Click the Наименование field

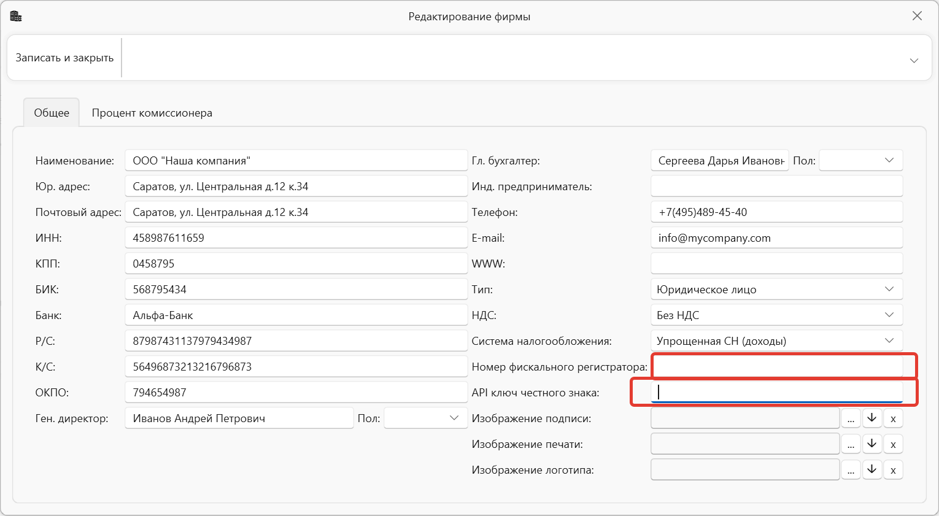296,160
